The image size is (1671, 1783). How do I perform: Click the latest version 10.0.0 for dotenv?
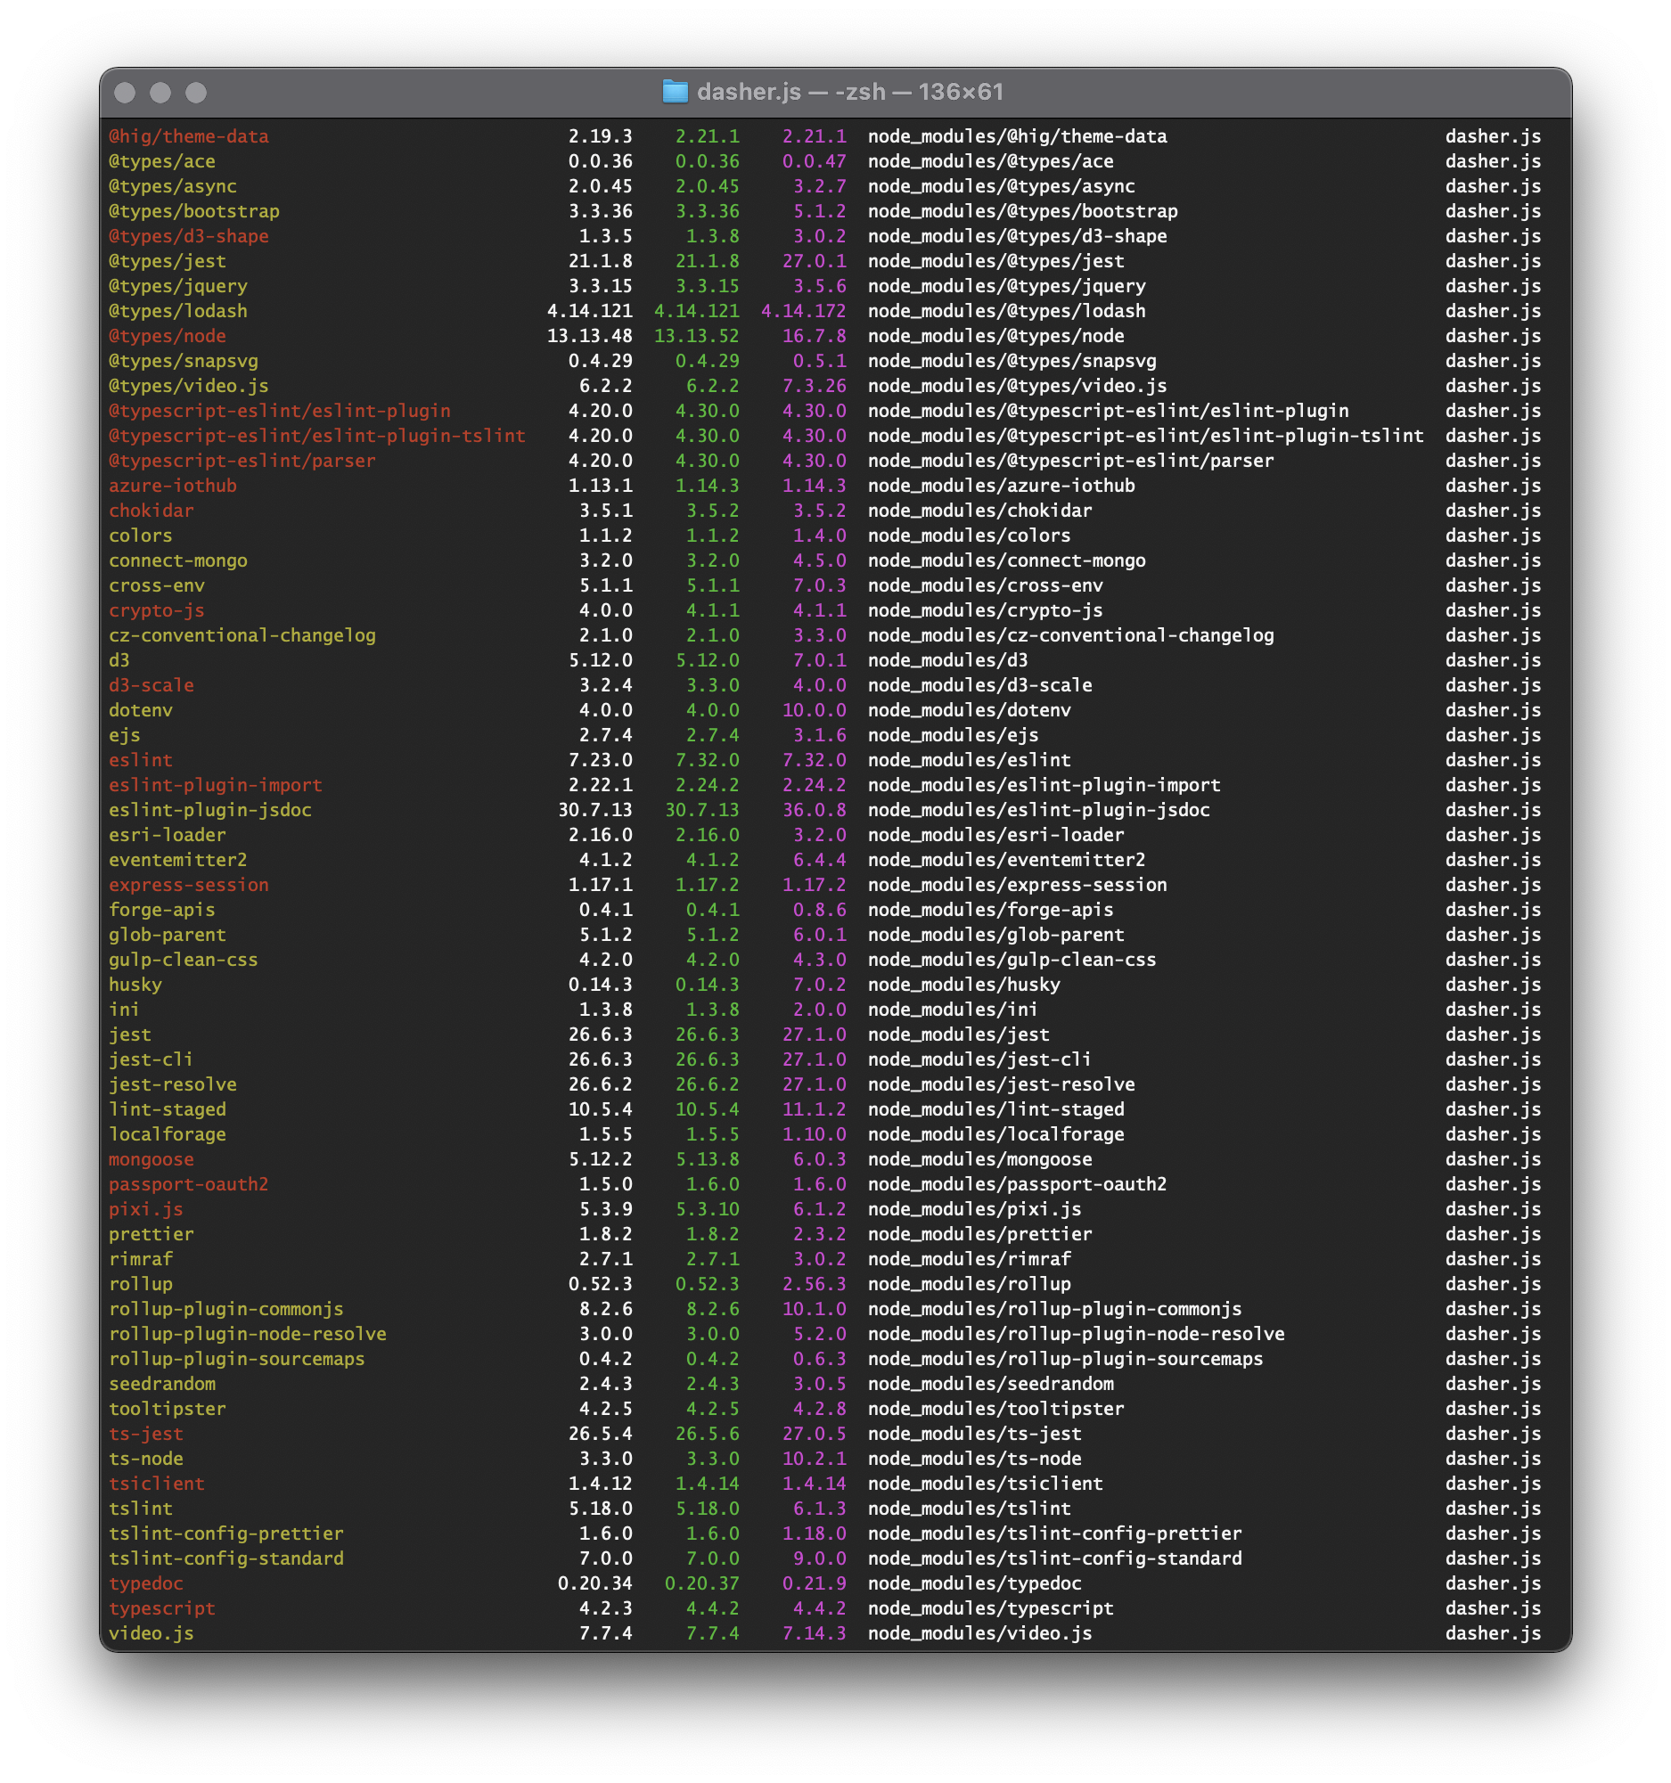(x=814, y=709)
